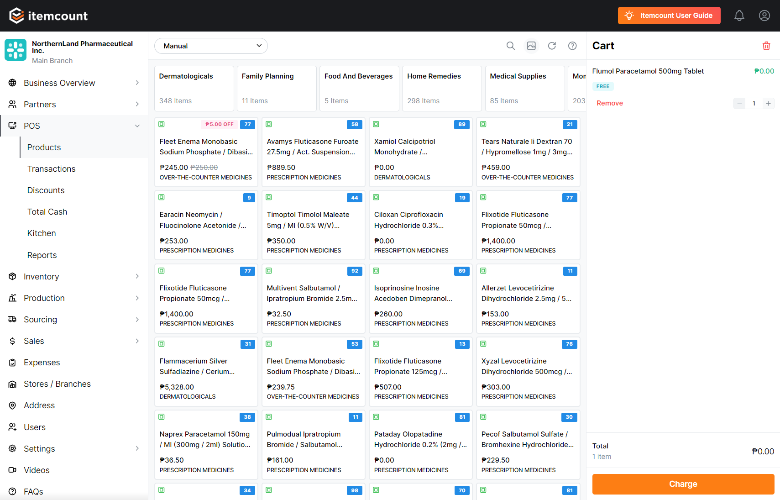
Task: Click green icon on Earacin Neomycin card
Action: (x=162, y=197)
